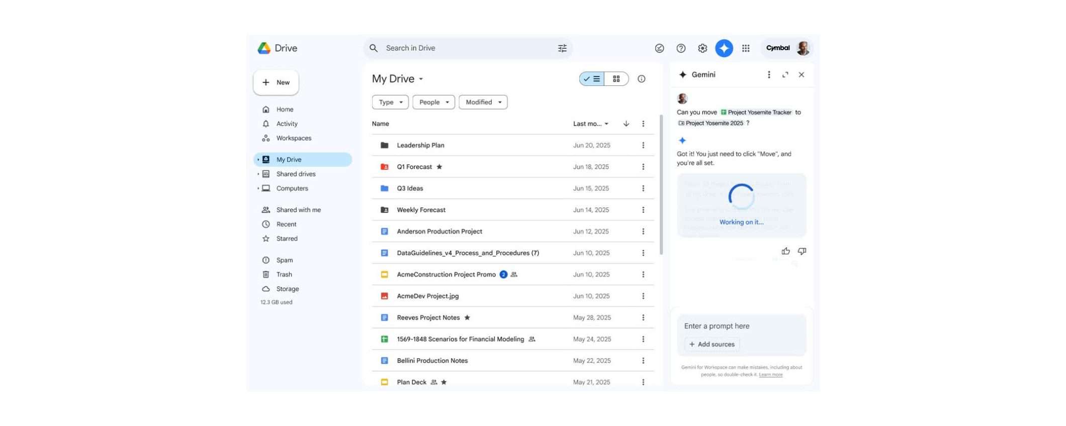Open Drive settings gear icon

pyautogui.click(x=702, y=48)
